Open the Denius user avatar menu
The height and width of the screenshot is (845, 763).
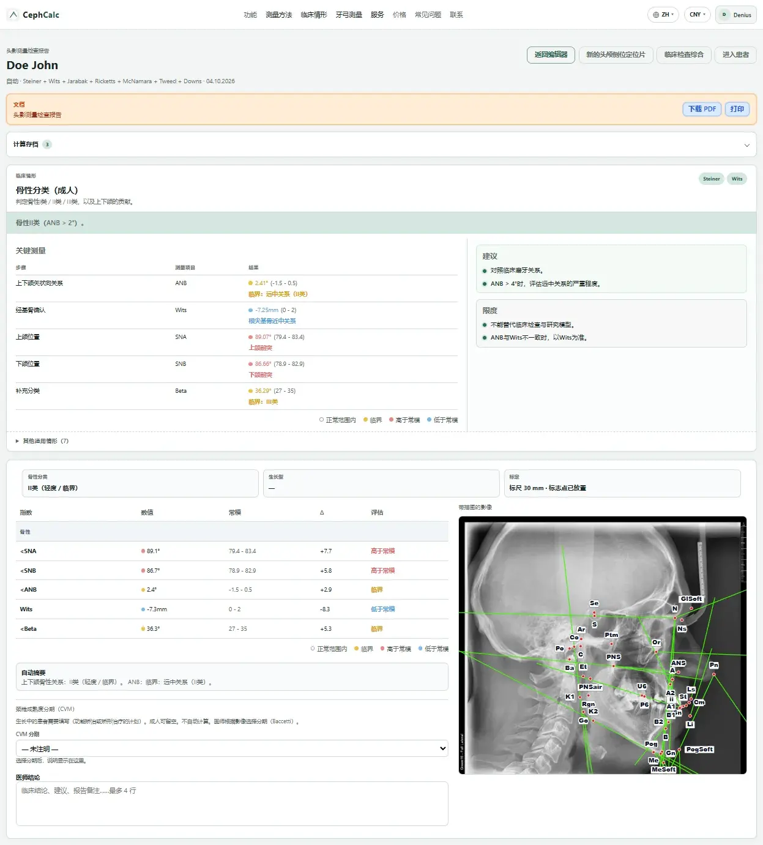click(x=736, y=15)
